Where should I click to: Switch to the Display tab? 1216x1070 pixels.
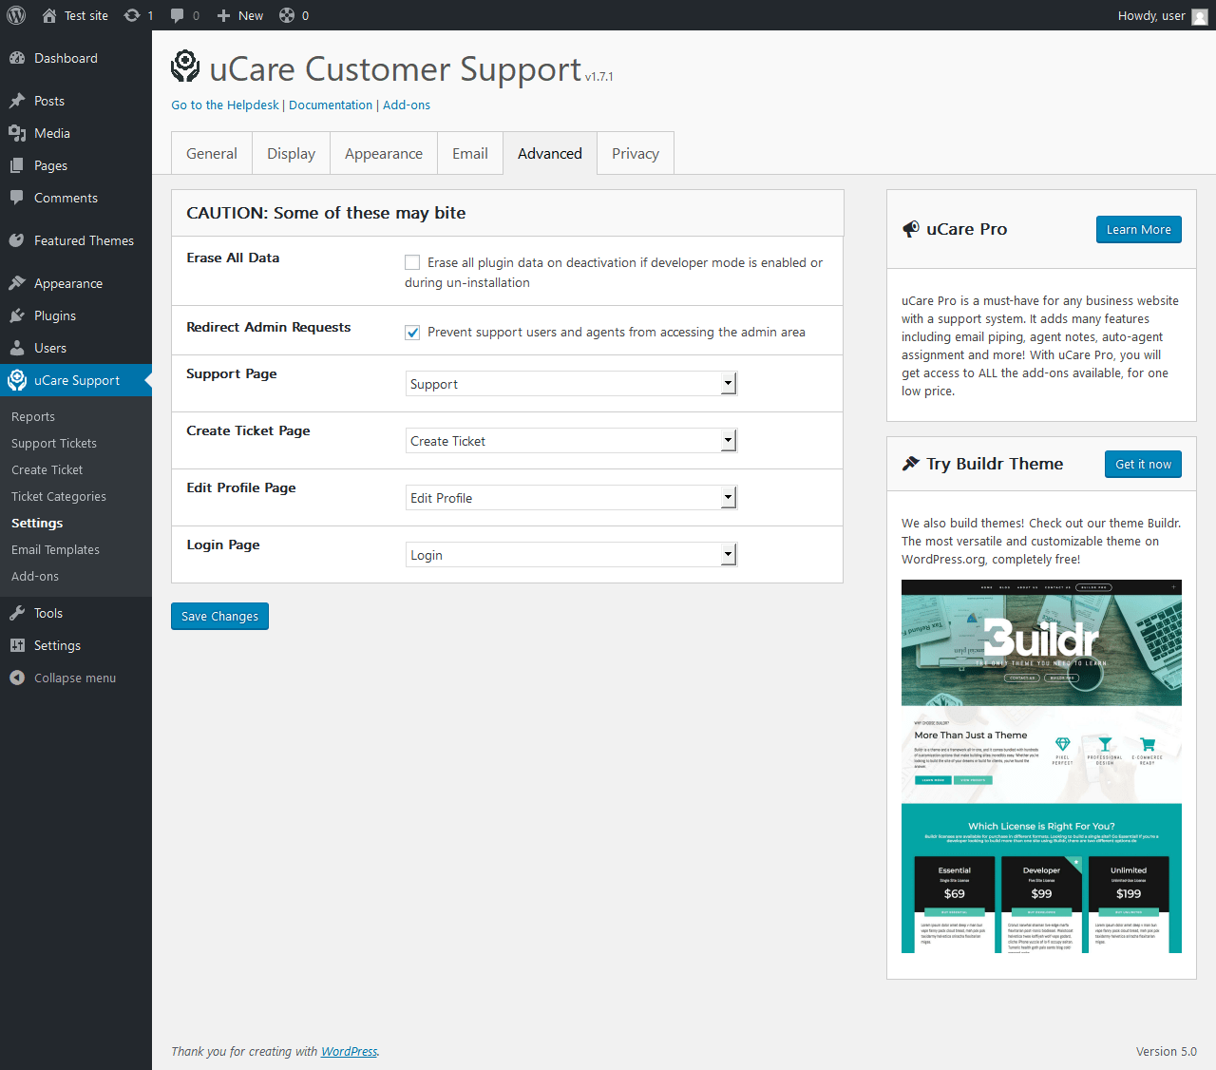coord(291,153)
